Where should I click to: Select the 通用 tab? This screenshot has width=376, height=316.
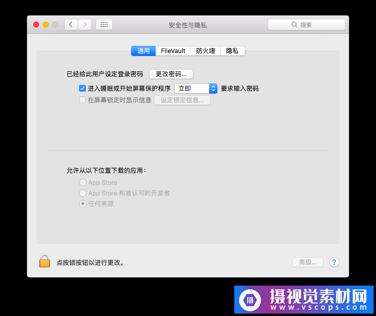(x=144, y=51)
